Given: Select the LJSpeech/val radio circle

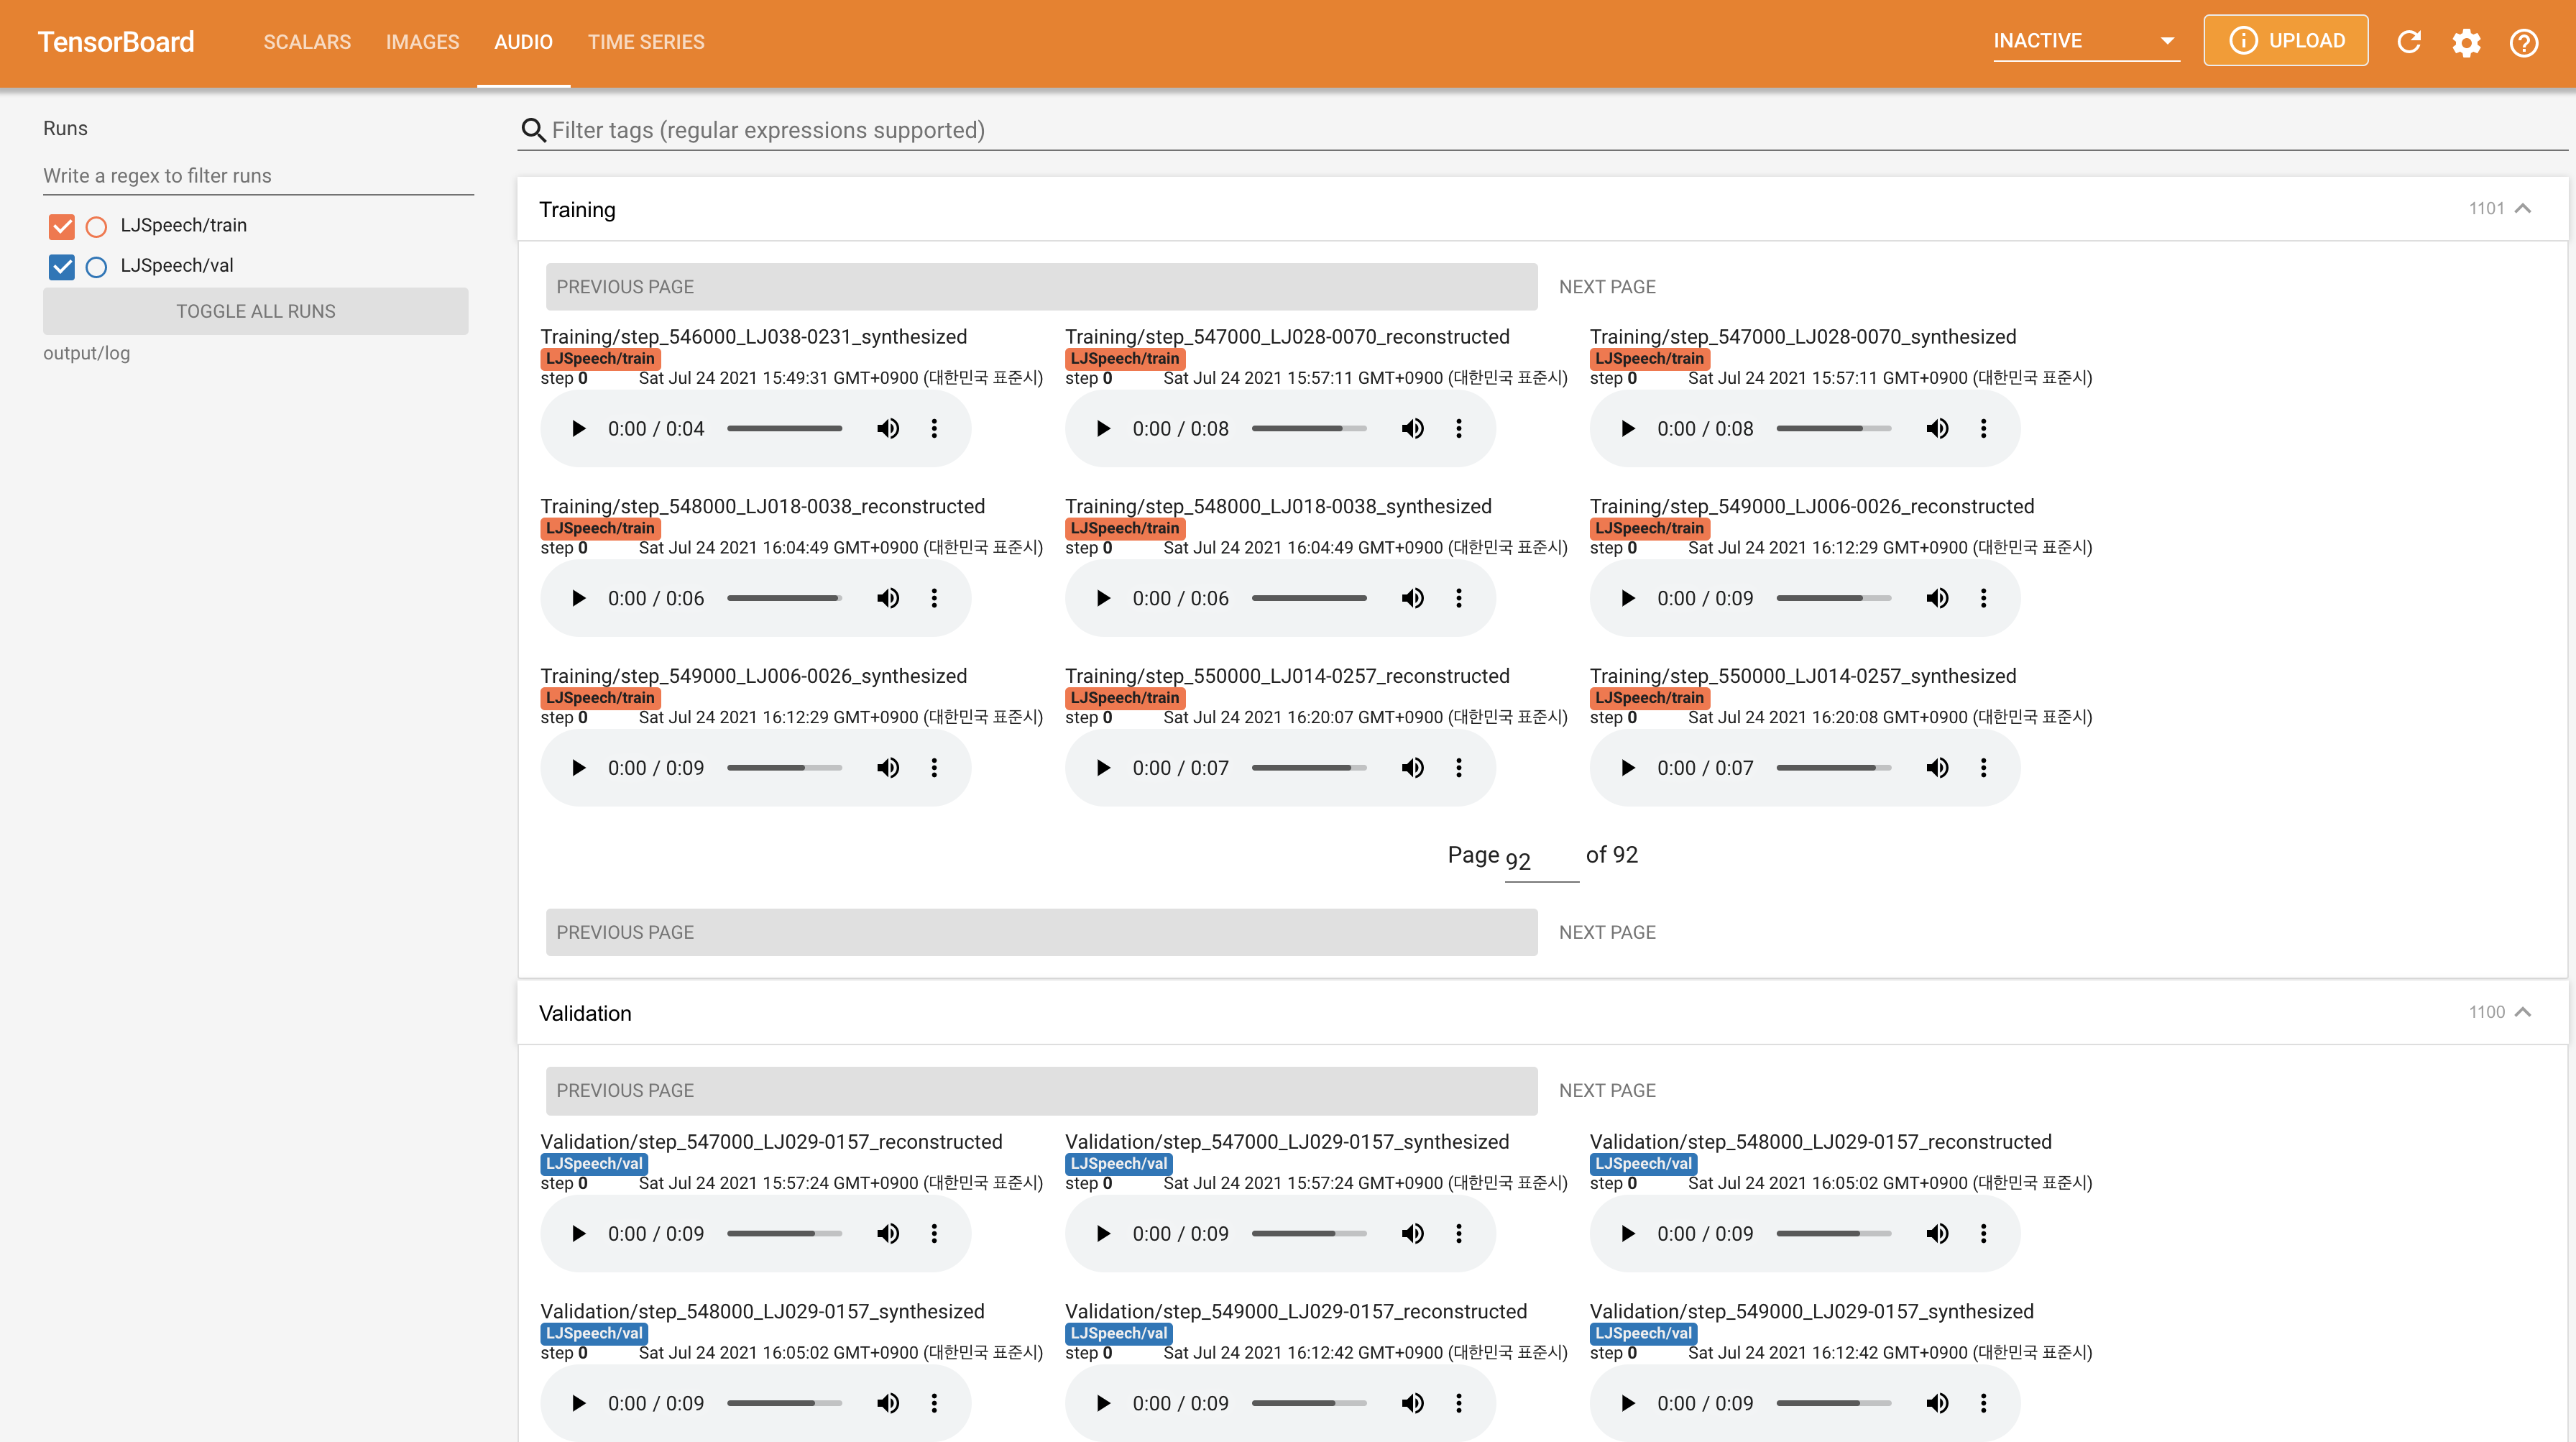Looking at the screenshot, I should click(x=96, y=266).
